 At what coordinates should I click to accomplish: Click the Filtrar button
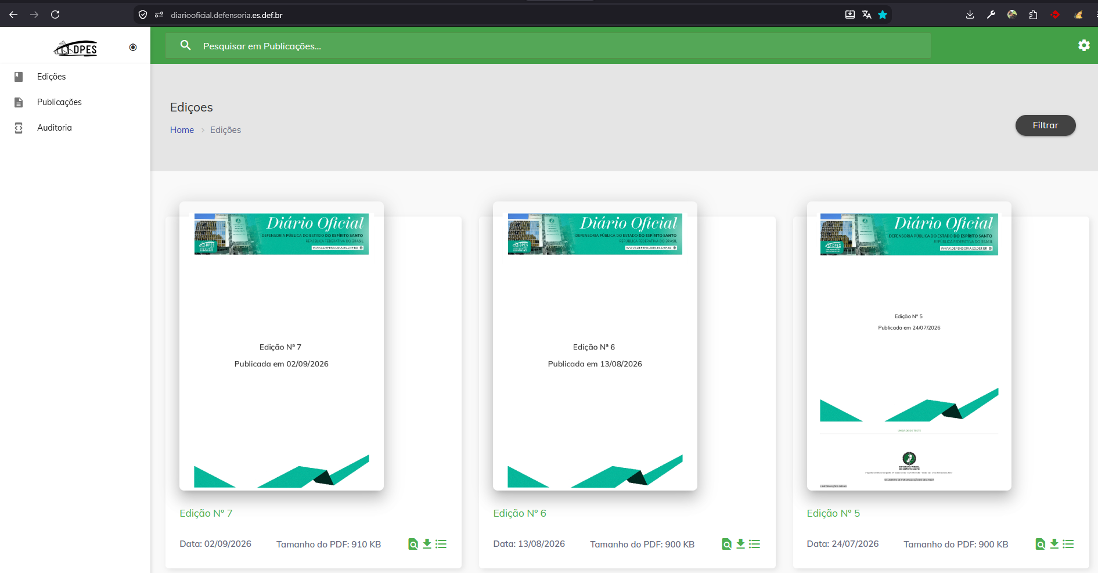click(x=1045, y=125)
